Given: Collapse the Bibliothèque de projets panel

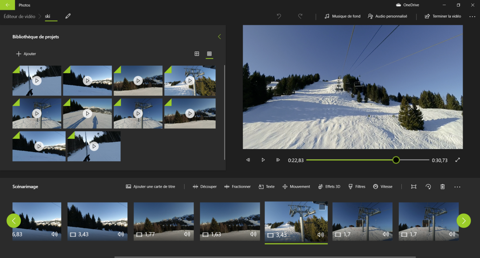Looking at the screenshot, I should (x=219, y=37).
